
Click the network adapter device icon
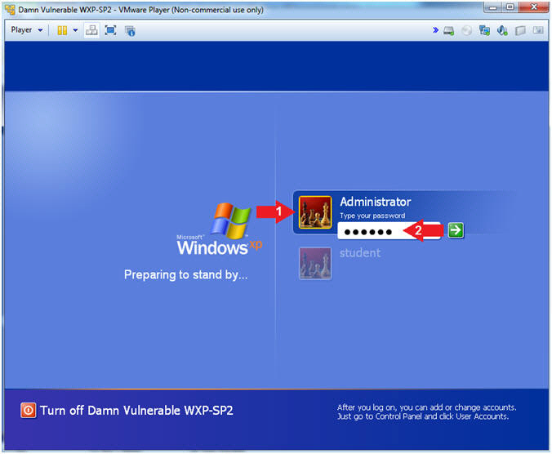tap(484, 30)
